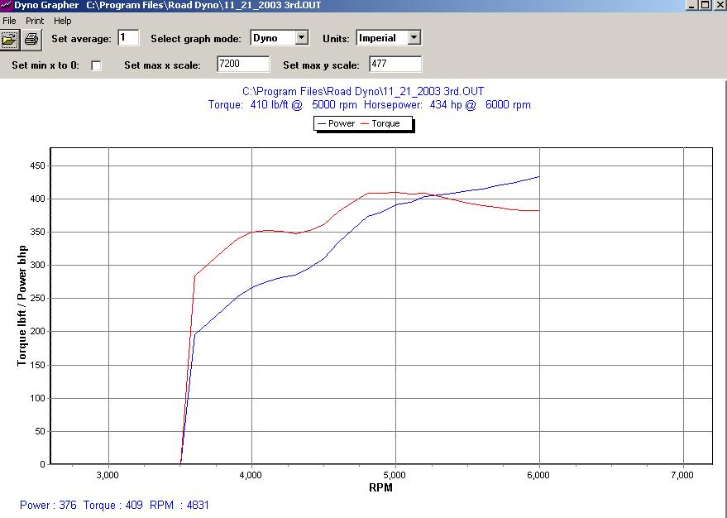Viewport: 727px width, 518px height.
Task: Toggle the Set min x to 0 checkbox
Action: 97,65
